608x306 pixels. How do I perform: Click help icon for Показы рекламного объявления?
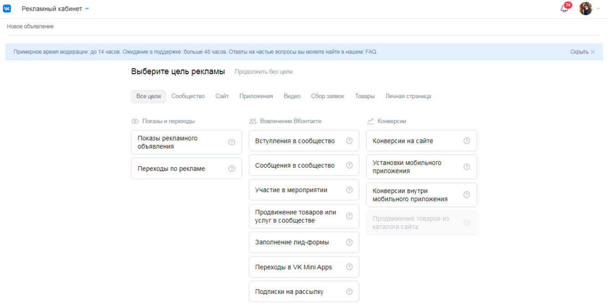pyautogui.click(x=232, y=142)
